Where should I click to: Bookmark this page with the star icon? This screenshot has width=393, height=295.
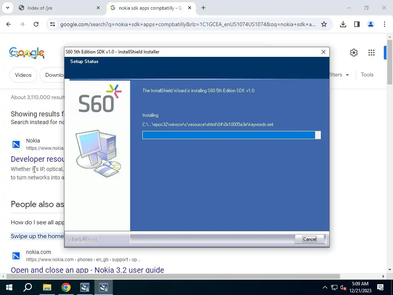pyautogui.click(x=324, y=24)
